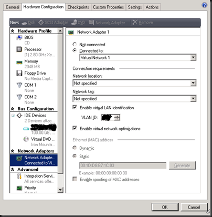This screenshot has height=217, width=212.
Task: Open the Network location dropdown
Action: (x=193, y=83)
